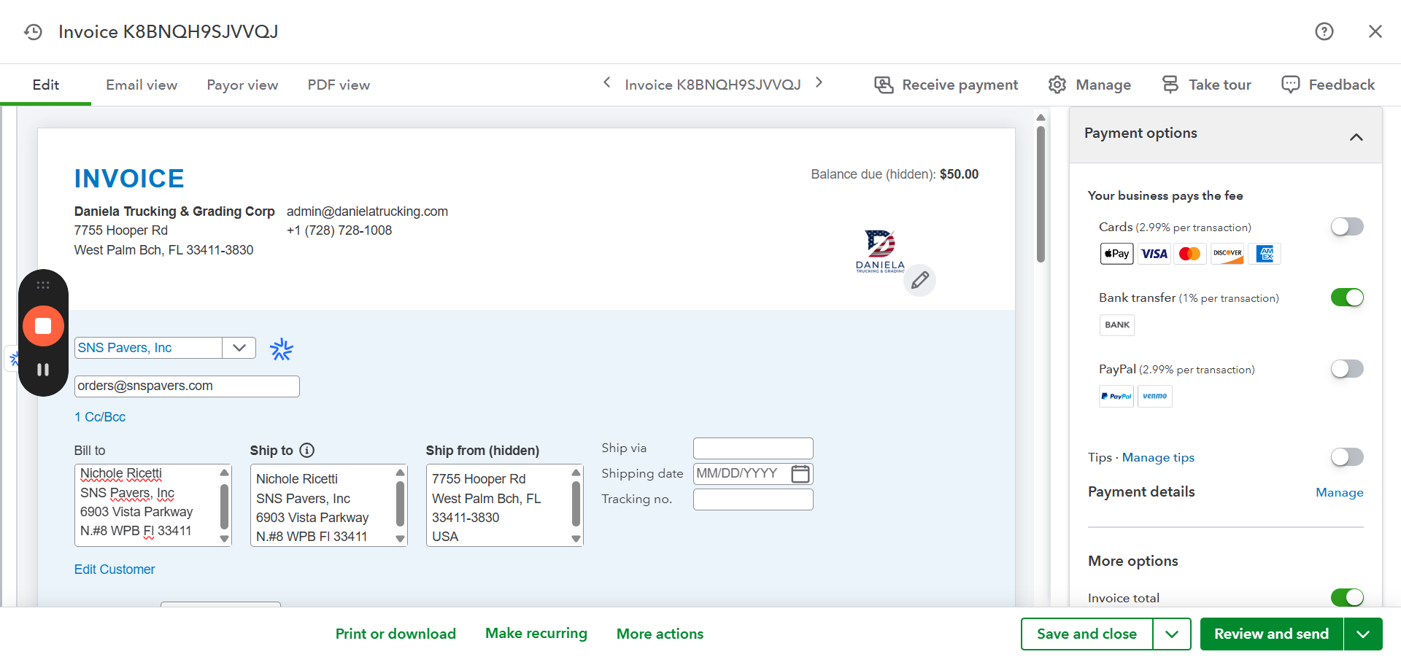Enable PayPal payment option

click(x=1346, y=369)
